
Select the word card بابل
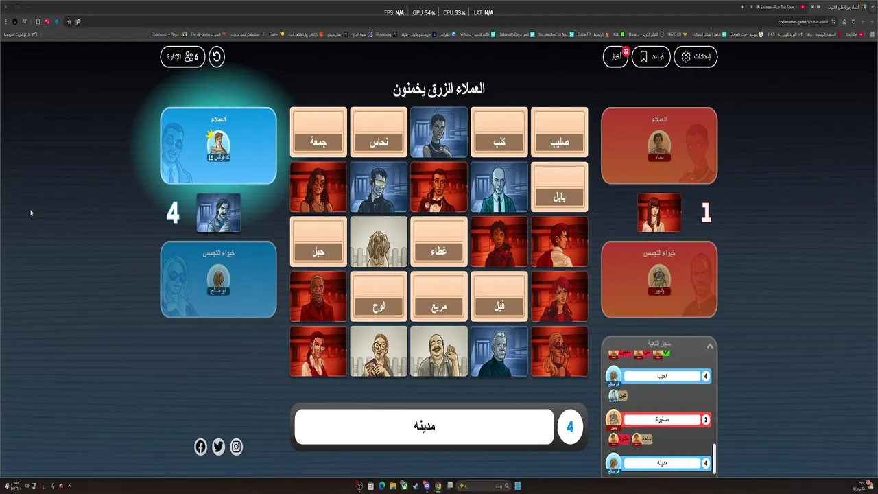[x=560, y=187]
